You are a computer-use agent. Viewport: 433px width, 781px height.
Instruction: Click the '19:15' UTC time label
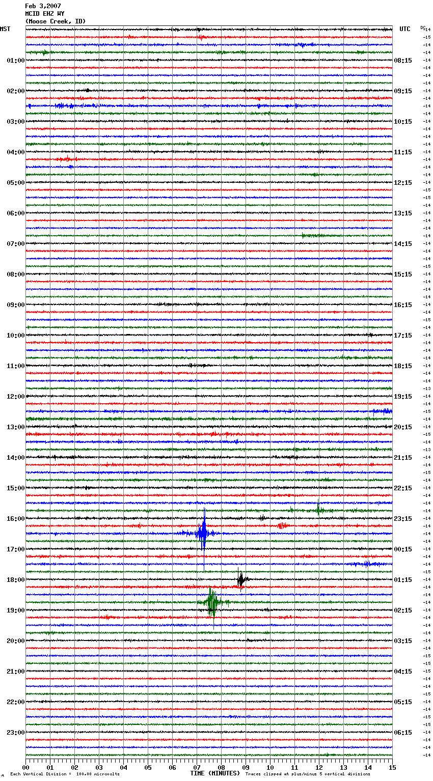click(x=403, y=397)
